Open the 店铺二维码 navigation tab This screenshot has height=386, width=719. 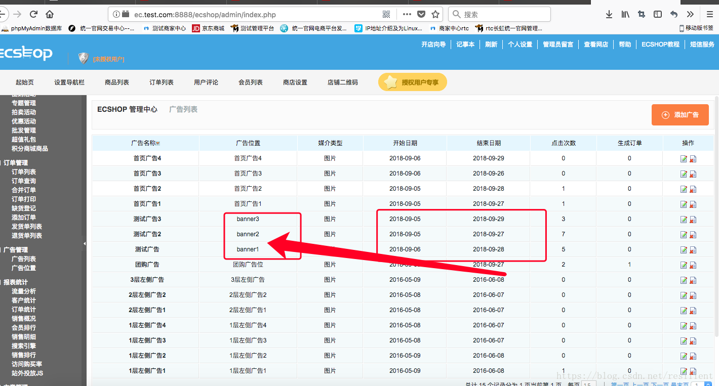pos(343,82)
